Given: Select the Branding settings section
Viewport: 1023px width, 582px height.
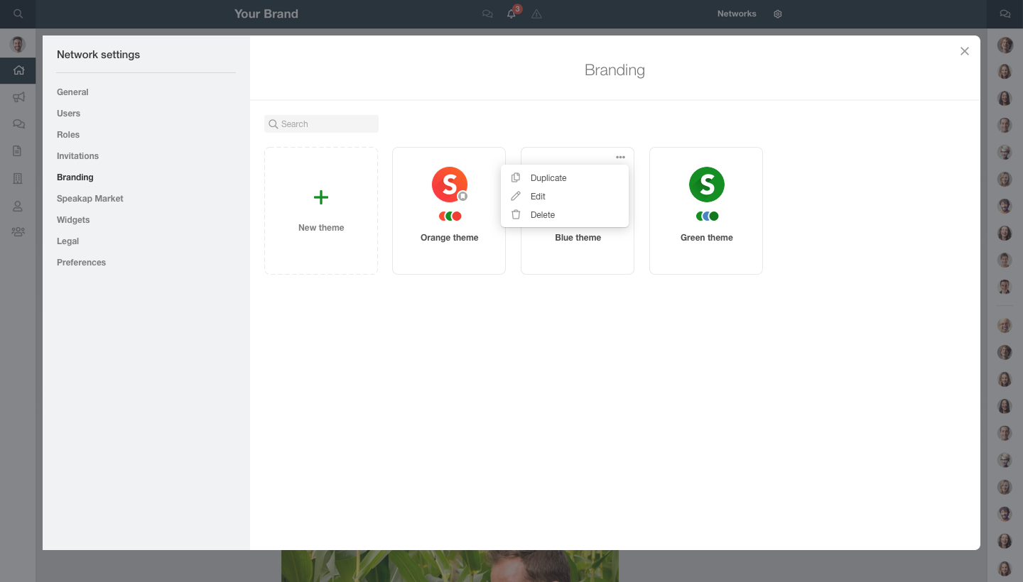Looking at the screenshot, I should [x=75, y=177].
